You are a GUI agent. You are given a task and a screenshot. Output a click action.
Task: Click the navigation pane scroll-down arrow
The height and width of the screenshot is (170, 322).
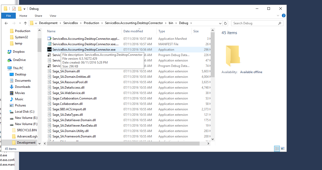coord(39,143)
